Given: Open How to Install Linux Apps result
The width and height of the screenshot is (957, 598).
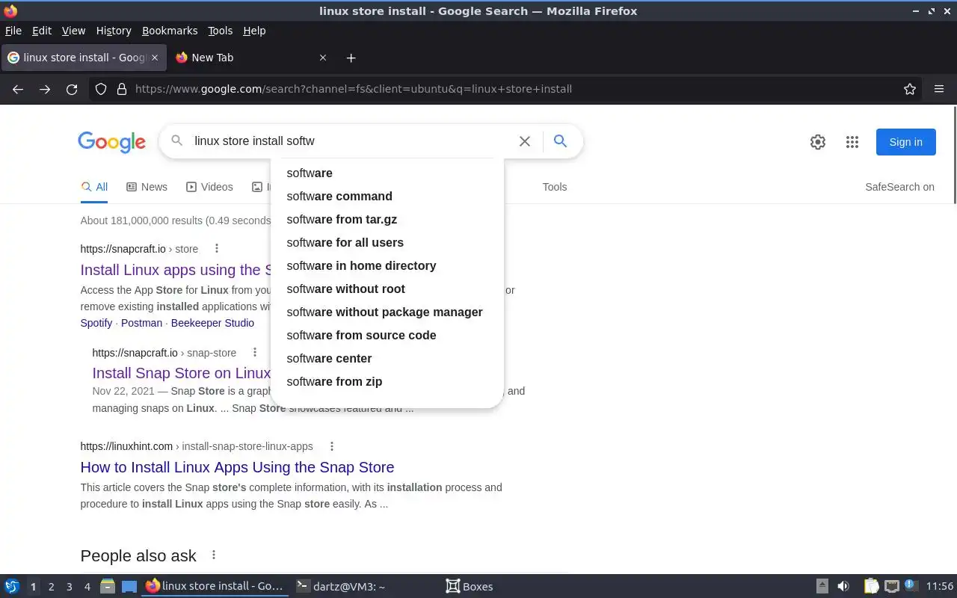Looking at the screenshot, I should click(237, 467).
